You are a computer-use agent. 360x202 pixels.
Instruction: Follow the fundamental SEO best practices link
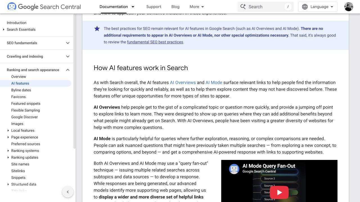coord(155,42)
